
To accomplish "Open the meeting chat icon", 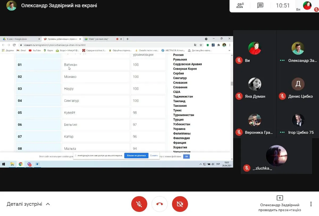I will 260,5.
